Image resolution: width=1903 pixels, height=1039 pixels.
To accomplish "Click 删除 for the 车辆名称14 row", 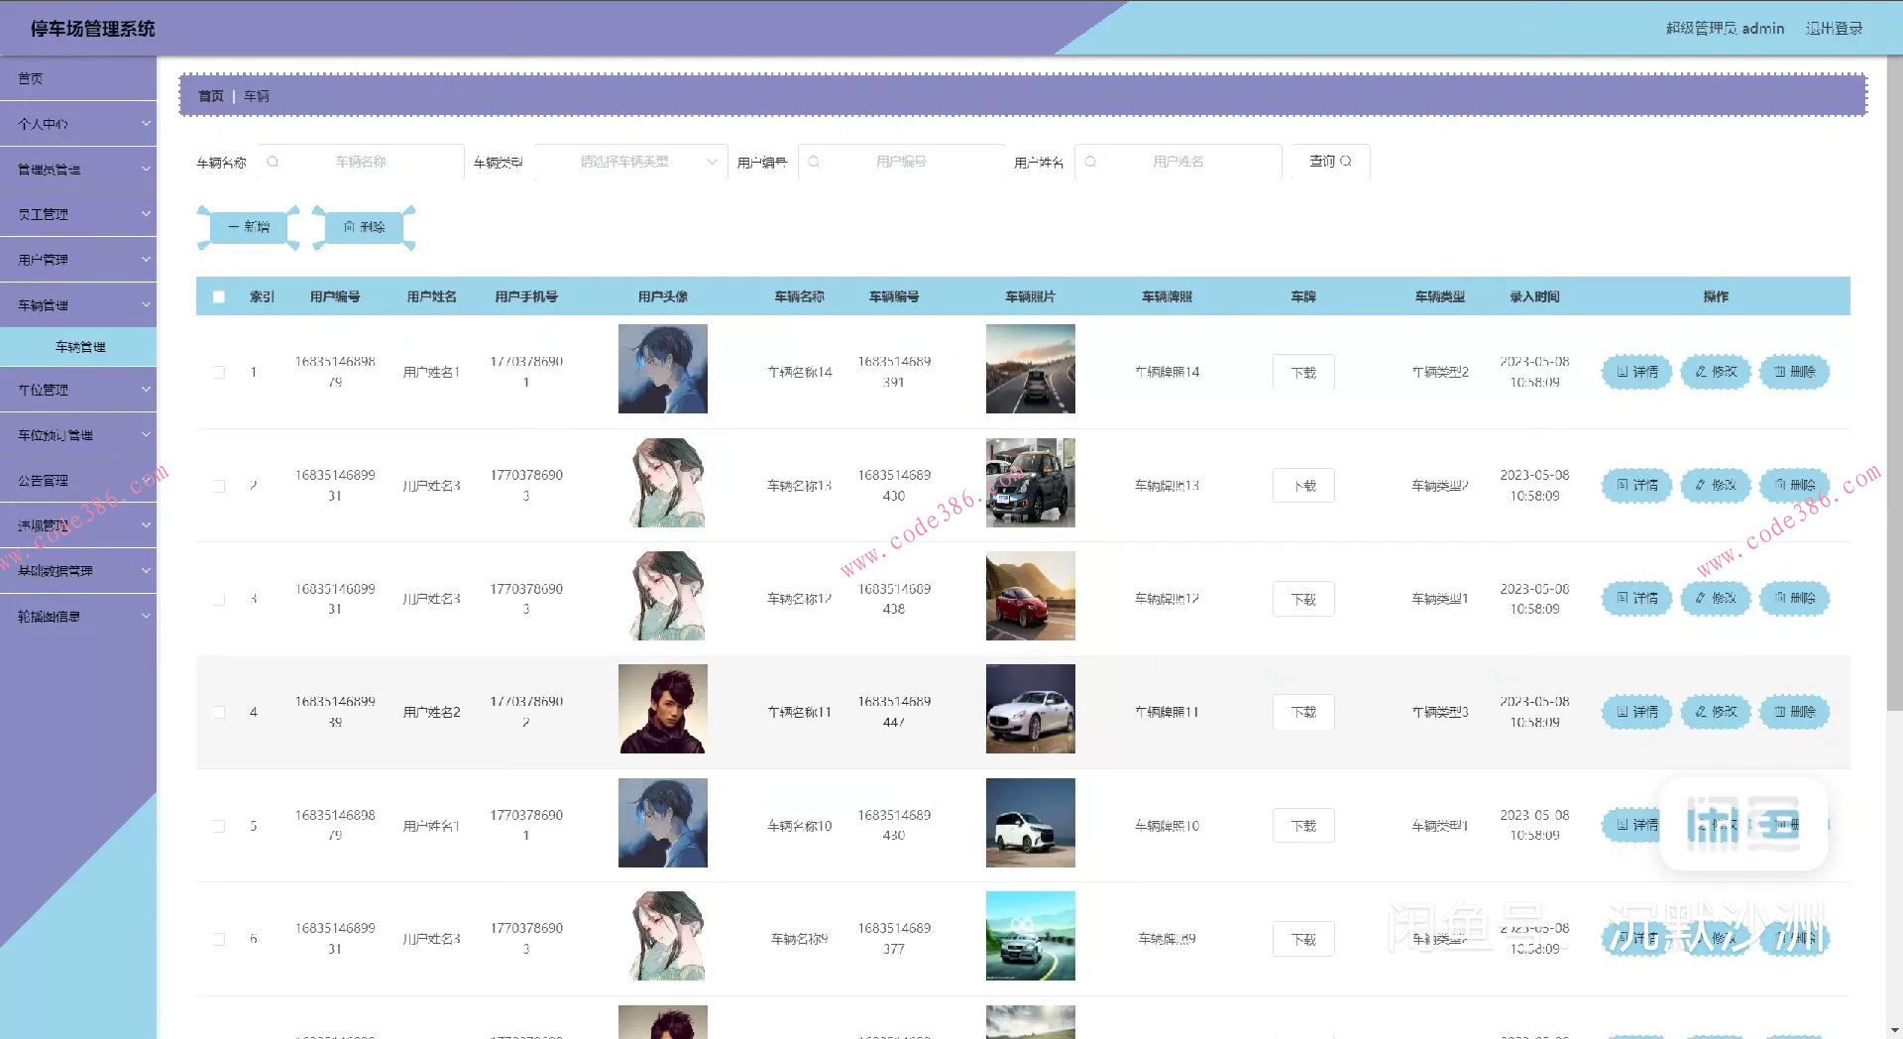I will [x=1794, y=372].
